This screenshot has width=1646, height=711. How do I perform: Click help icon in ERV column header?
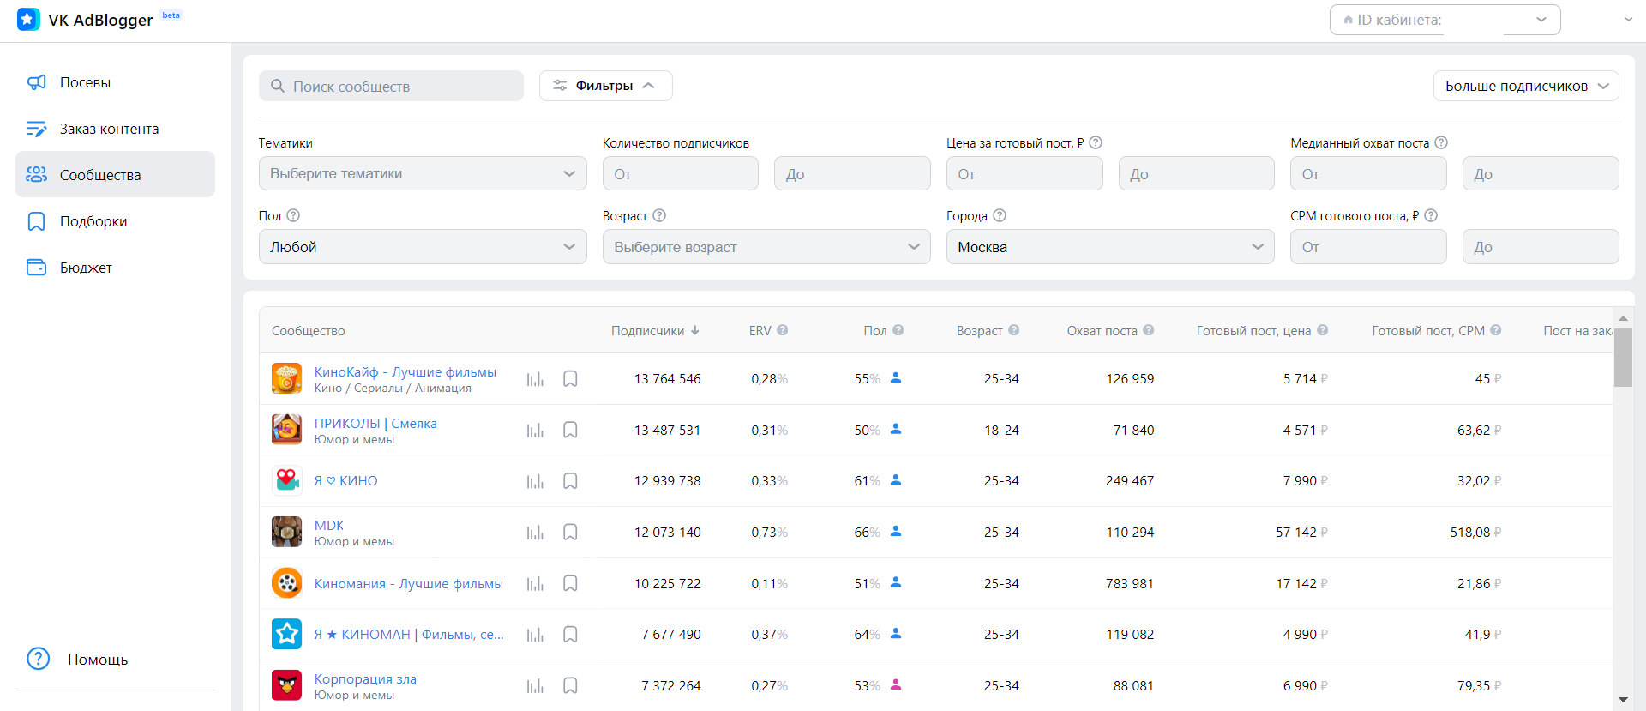tap(783, 330)
